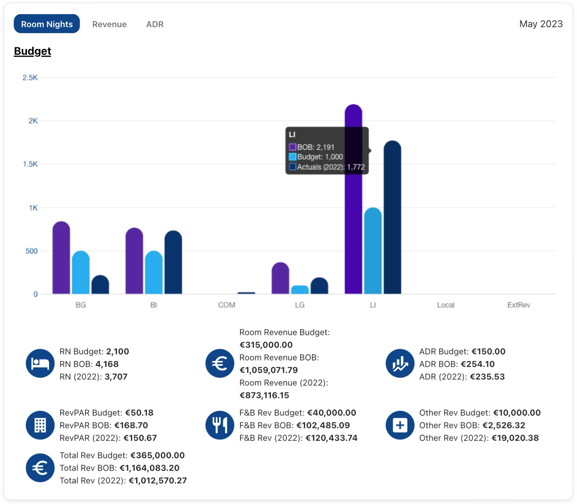Click the euro icon beside Total Rev Budget
This screenshot has width=577, height=504.
(40, 468)
